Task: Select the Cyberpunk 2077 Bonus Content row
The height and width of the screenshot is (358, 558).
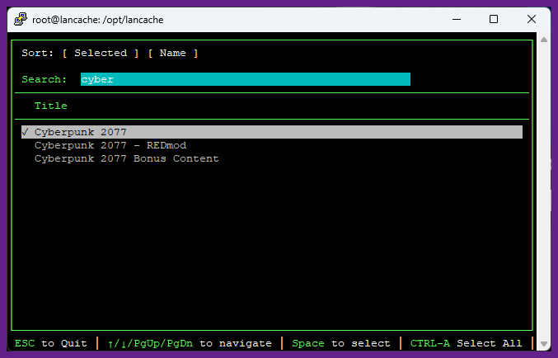Action: coord(272,158)
